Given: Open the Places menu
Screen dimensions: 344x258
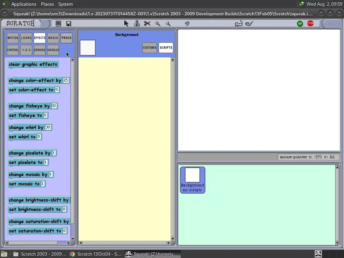Looking at the screenshot, I should click(x=47, y=4).
